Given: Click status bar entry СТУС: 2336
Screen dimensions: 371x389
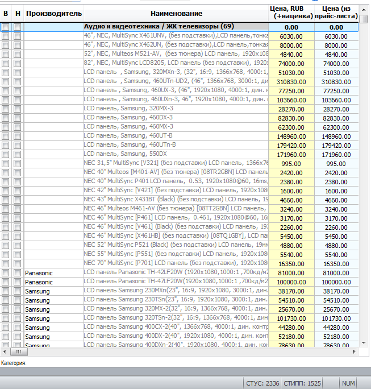Looking at the screenshot, I should pos(262,383).
